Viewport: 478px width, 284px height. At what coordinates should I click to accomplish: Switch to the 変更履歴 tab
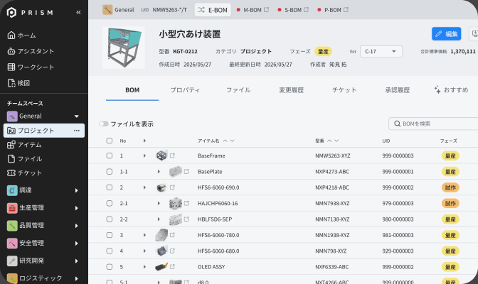[x=291, y=90]
